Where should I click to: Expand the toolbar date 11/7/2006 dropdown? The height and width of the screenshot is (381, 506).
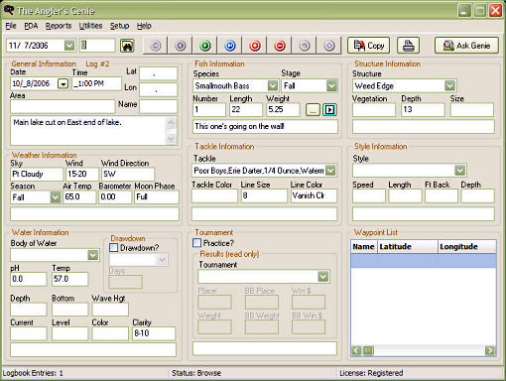coord(69,46)
